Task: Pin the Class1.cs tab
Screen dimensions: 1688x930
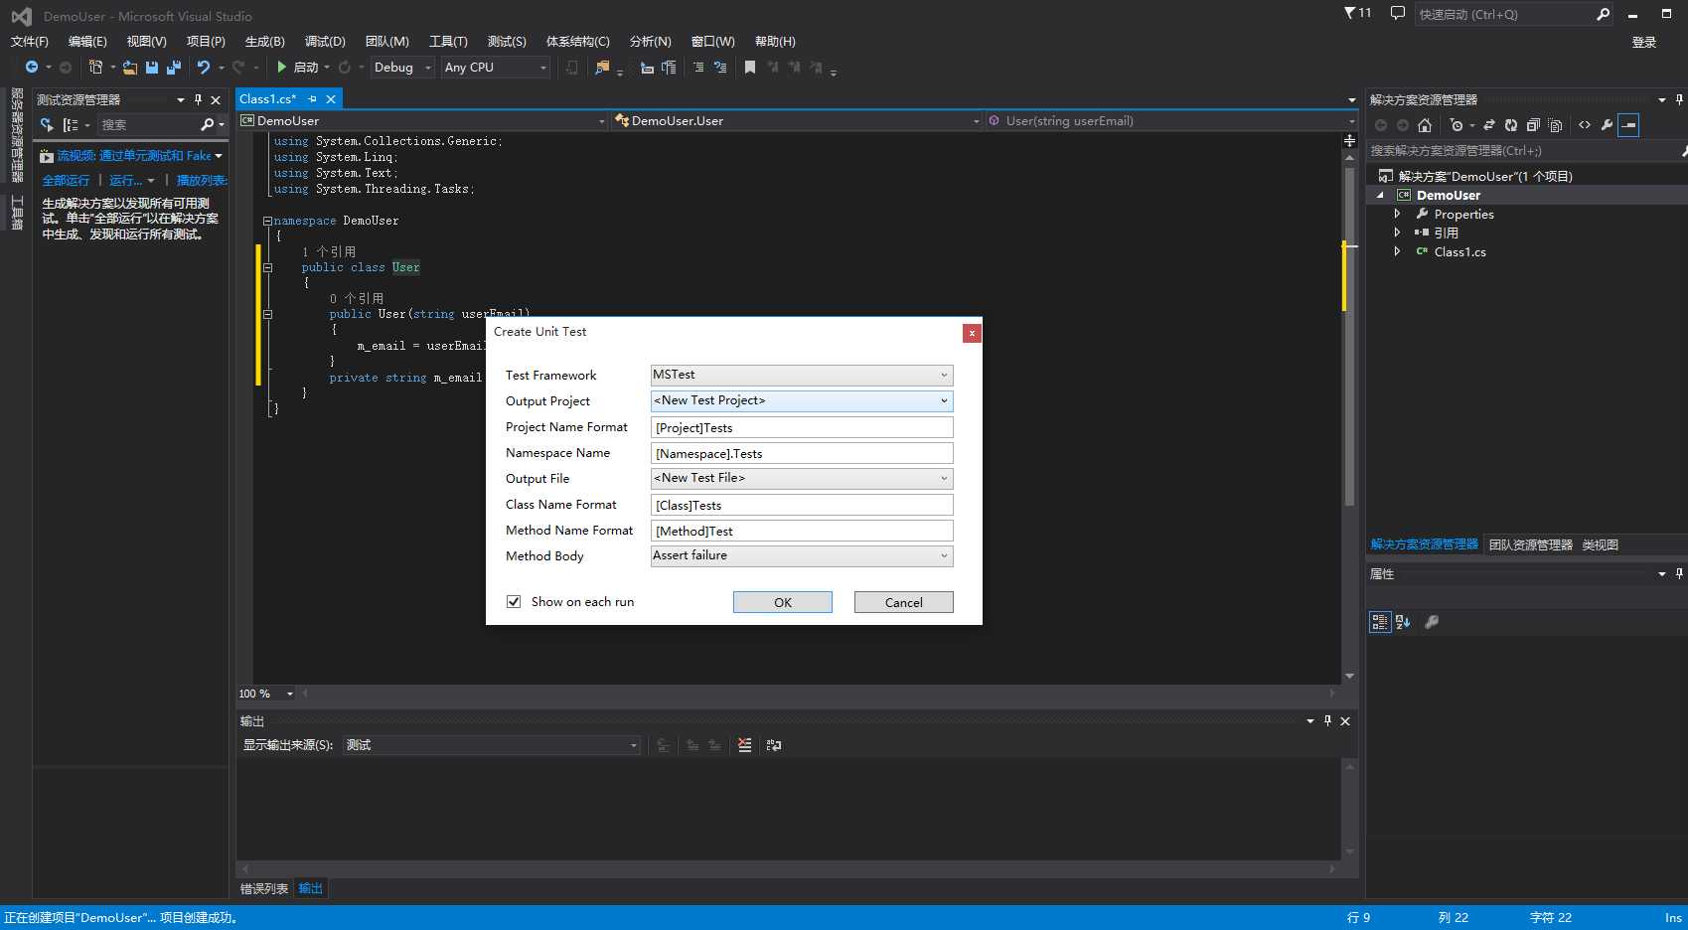Action: tap(312, 99)
